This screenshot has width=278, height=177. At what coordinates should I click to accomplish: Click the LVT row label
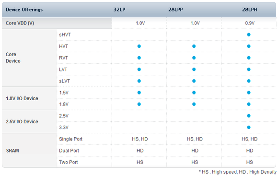[63, 70]
